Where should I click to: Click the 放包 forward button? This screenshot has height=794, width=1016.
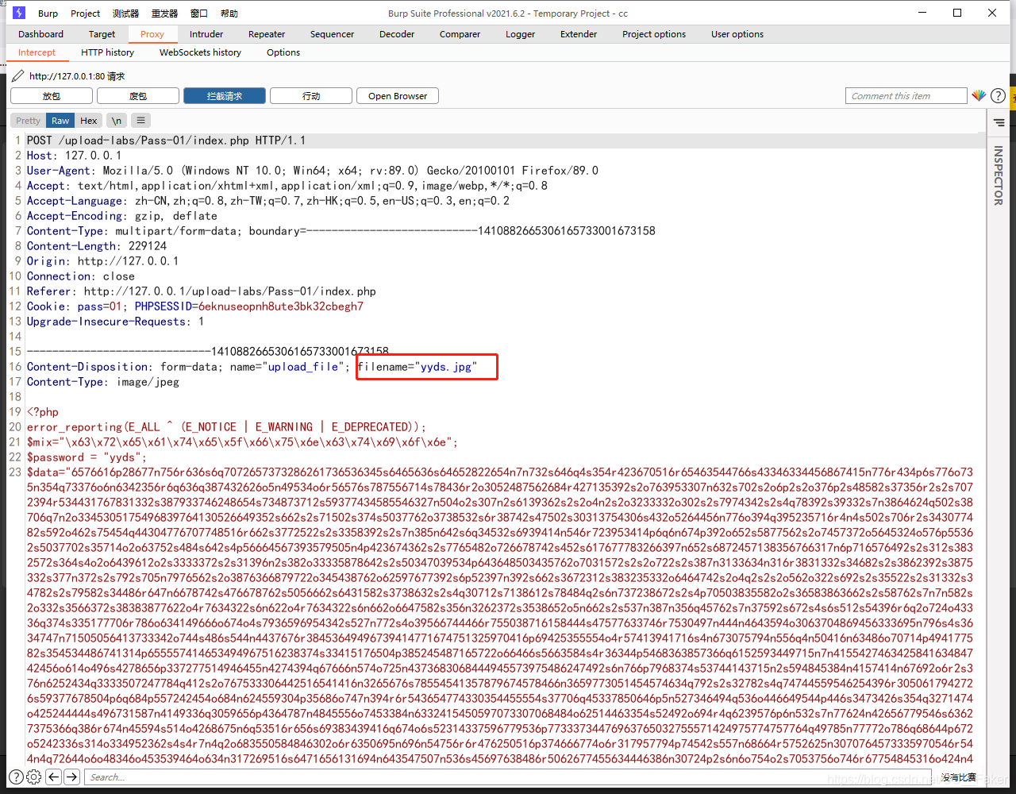pos(52,96)
